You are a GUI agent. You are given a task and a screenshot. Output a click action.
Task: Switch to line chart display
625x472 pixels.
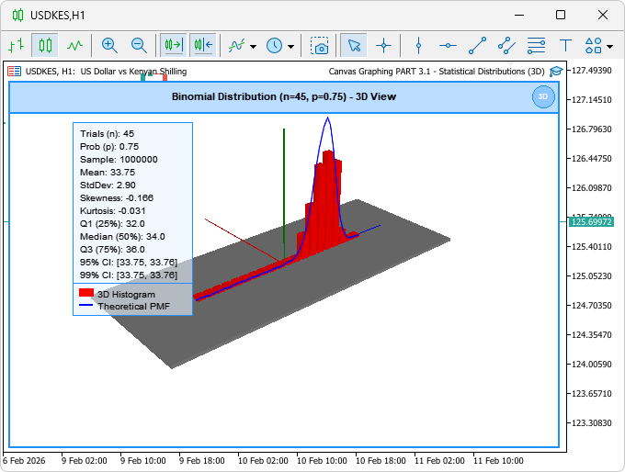[x=74, y=45]
